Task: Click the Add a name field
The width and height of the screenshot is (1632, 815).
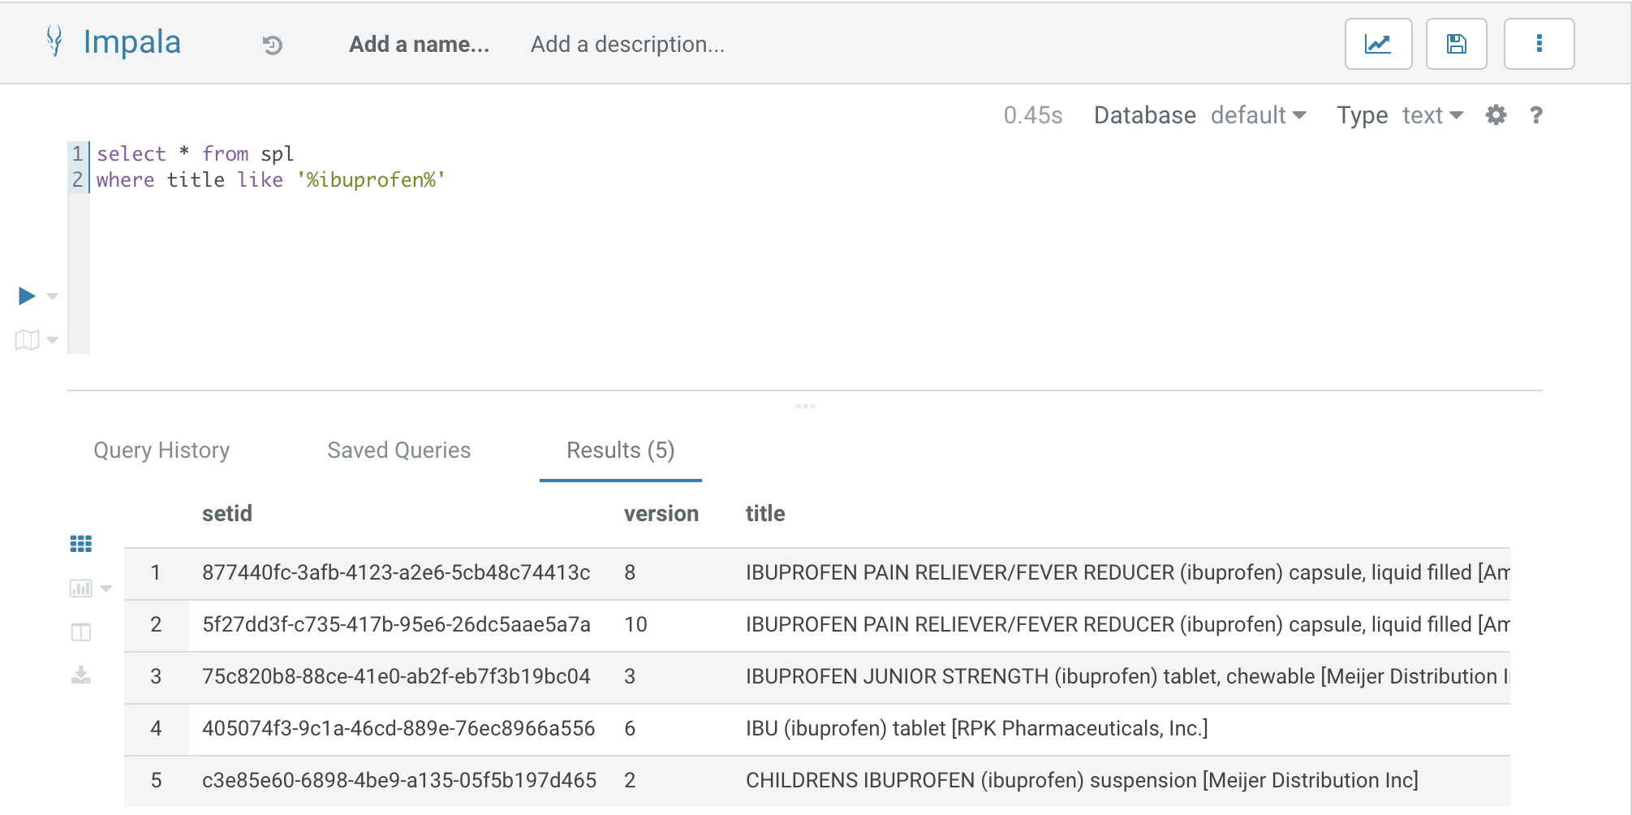Action: [x=419, y=45]
